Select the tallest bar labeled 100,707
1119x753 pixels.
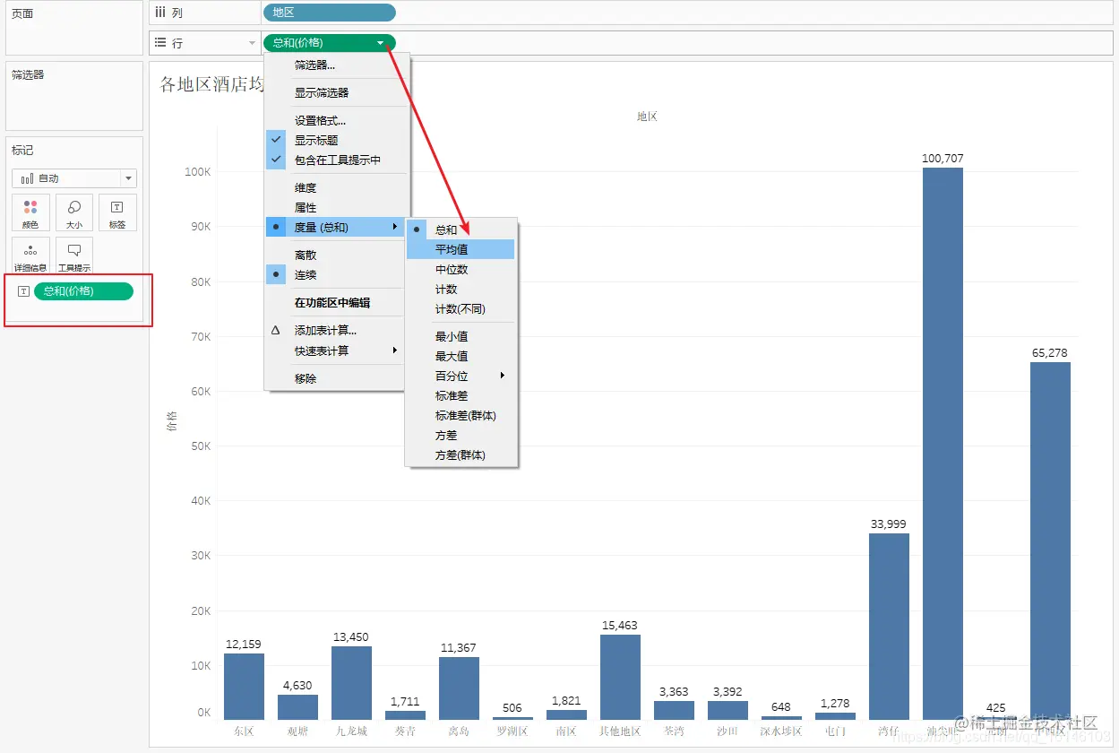click(x=943, y=444)
